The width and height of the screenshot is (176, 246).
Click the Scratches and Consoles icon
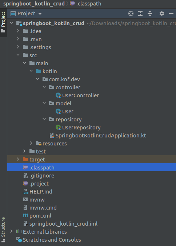(19, 239)
